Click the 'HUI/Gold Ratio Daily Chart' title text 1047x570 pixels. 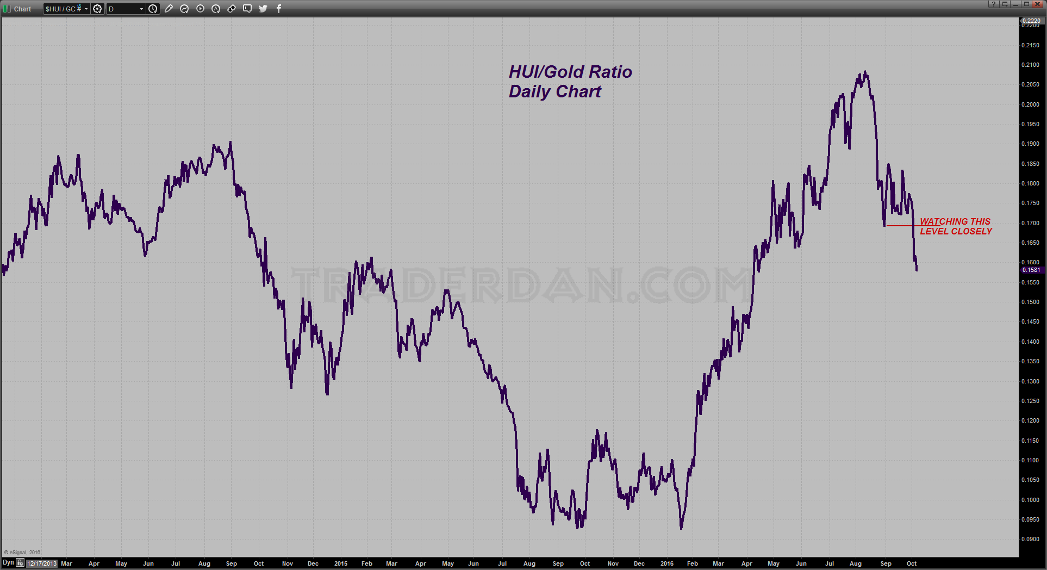point(570,82)
